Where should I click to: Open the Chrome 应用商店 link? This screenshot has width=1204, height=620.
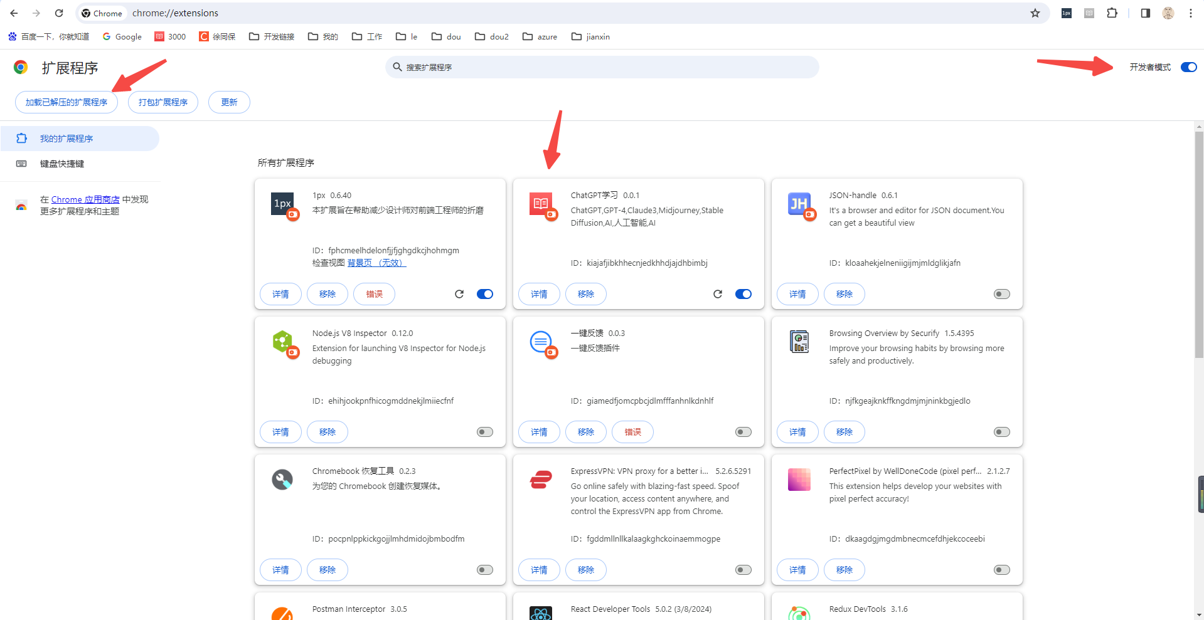click(x=85, y=199)
